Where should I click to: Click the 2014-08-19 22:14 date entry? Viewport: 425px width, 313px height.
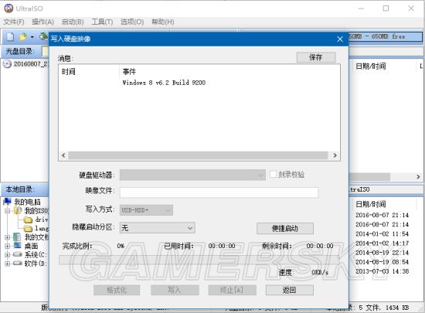tap(382, 253)
